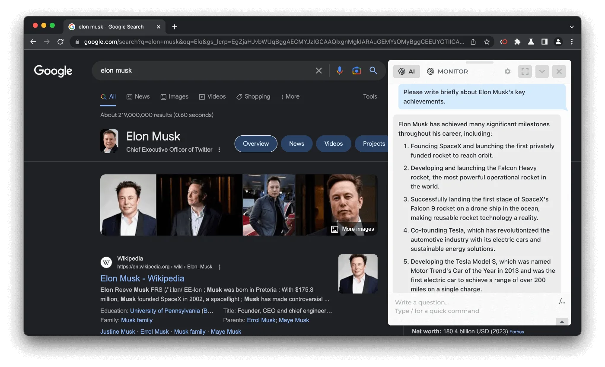This screenshot has width=605, height=367.
Task: Search by image using camera icon
Action: pyautogui.click(x=357, y=70)
